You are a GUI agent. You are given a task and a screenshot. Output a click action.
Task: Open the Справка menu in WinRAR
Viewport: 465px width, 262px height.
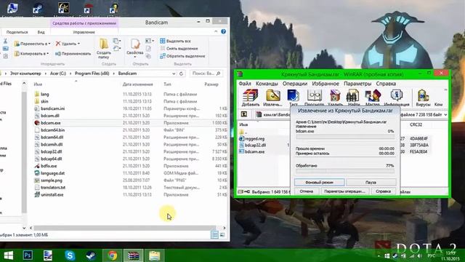pyautogui.click(x=386, y=84)
